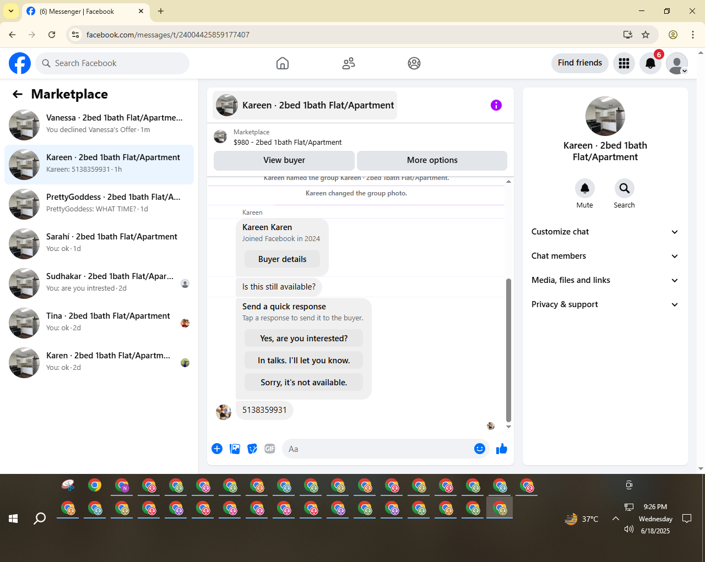
Task: Go back using the Marketplace back arrow
Action: click(x=18, y=94)
